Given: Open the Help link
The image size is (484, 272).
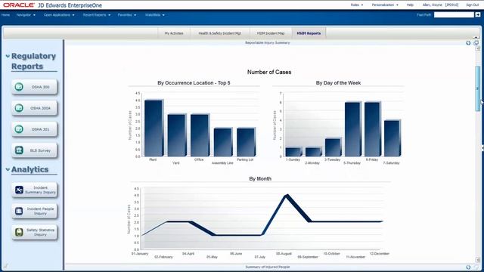Looking at the screenshot, I should [x=410, y=5].
